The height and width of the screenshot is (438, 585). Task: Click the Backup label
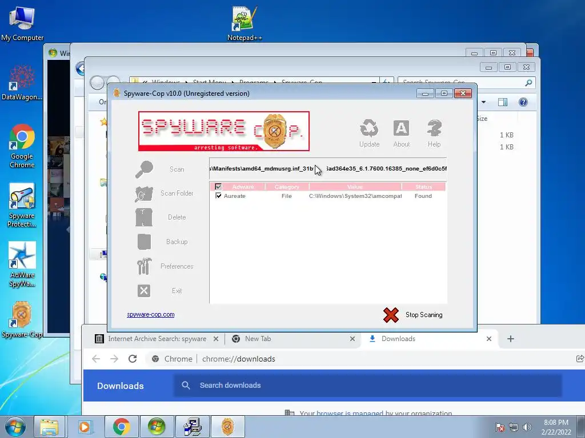click(x=177, y=242)
